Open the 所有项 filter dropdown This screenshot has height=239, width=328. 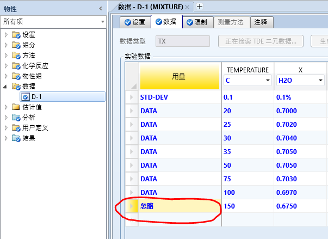coord(102,21)
